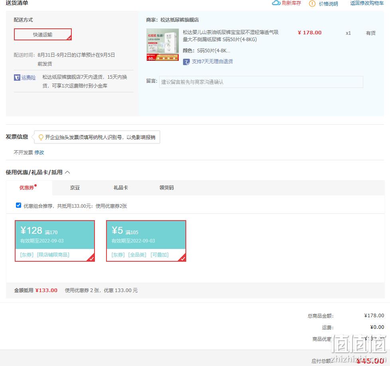Click the invoice tip lightbulb icon
This screenshot has height=366, width=390.
tap(41, 137)
